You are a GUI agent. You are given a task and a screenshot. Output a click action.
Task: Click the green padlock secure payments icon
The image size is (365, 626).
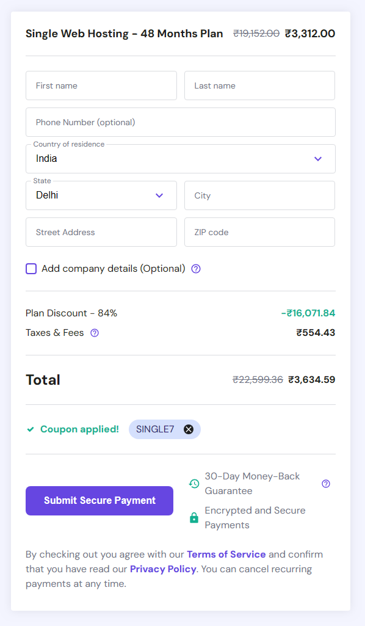click(x=195, y=517)
